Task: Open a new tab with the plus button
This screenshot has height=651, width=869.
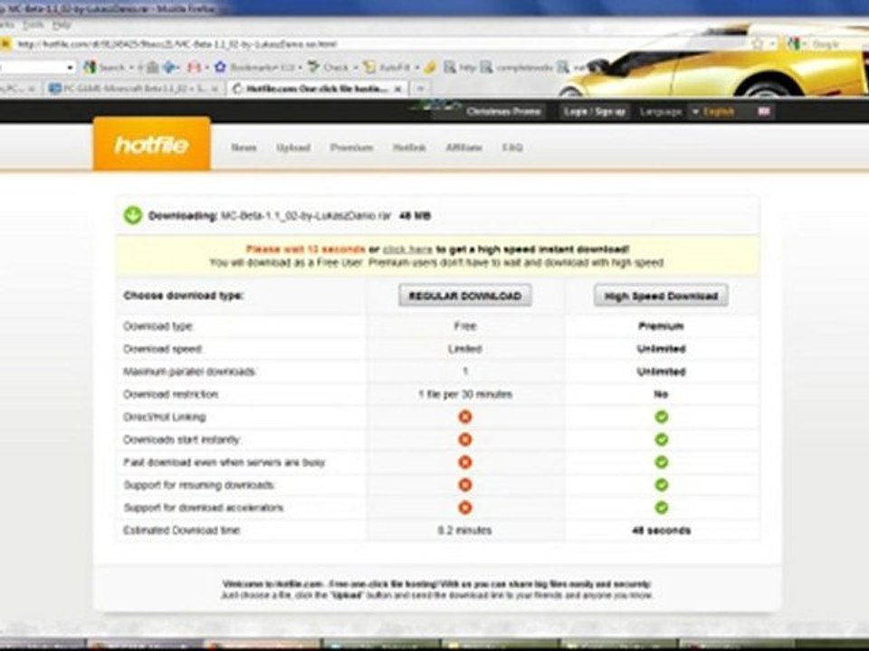Action: click(x=421, y=89)
